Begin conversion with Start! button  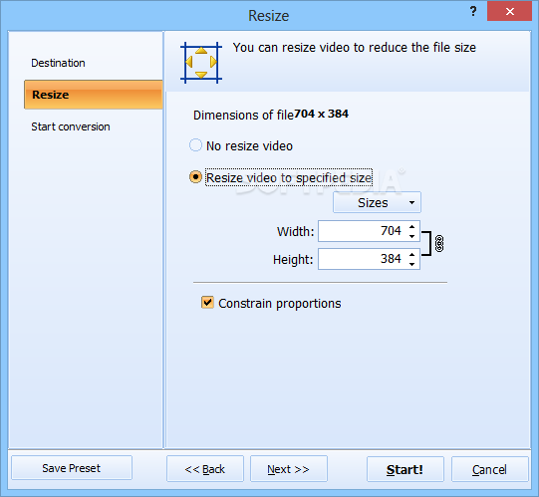(x=405, y=469)
